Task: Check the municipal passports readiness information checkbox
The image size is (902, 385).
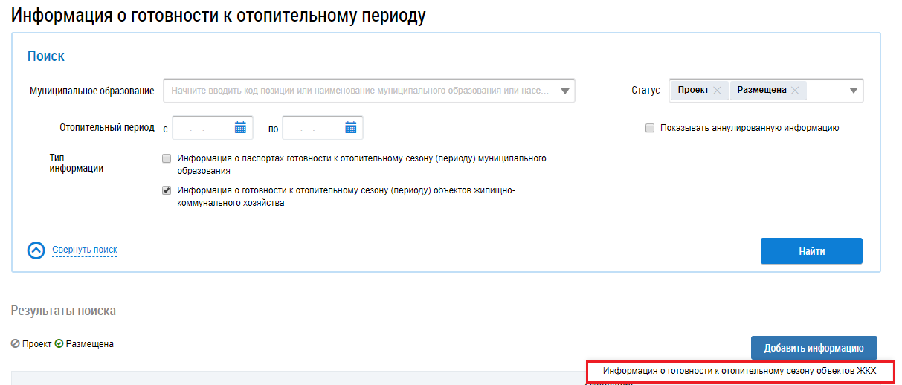Action: (167, 158)
